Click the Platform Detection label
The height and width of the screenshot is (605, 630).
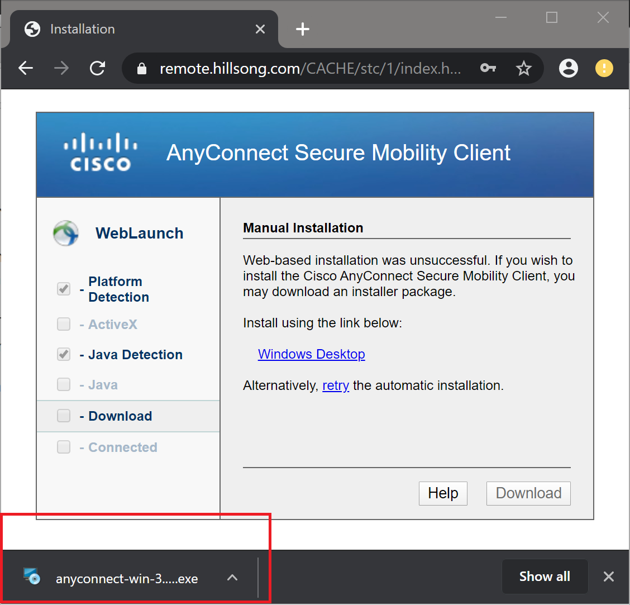pos(118,289)
